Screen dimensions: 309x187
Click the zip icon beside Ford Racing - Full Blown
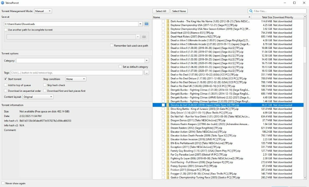168,162
